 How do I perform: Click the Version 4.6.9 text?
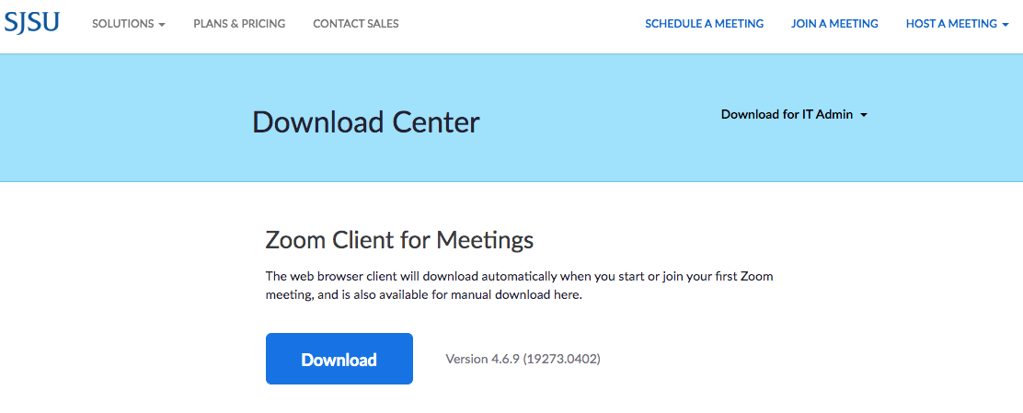pyautogui.click(x=481, y=359)
